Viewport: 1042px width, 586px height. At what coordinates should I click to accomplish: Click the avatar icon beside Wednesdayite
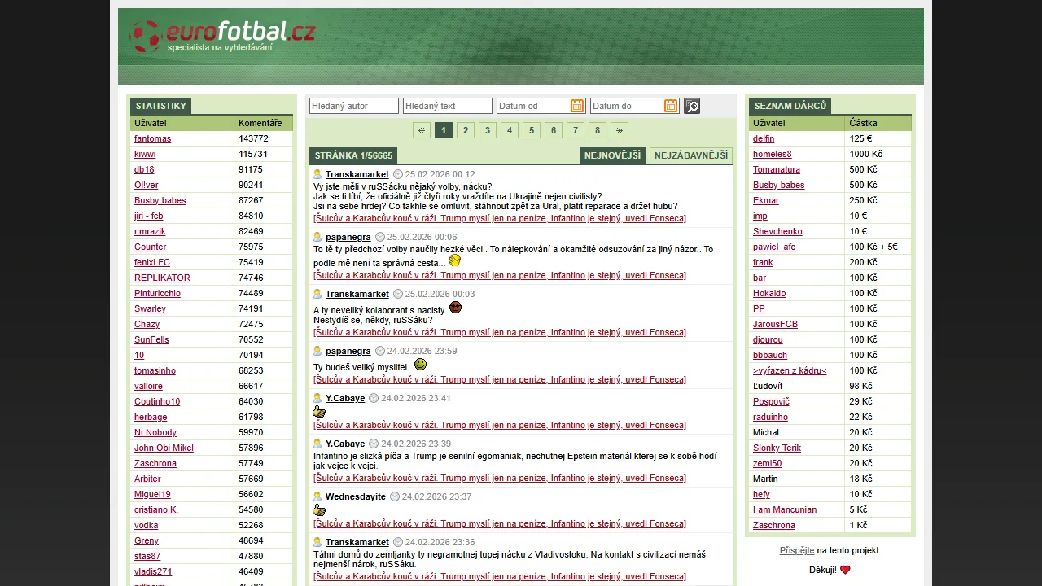(x=317, y=496)
